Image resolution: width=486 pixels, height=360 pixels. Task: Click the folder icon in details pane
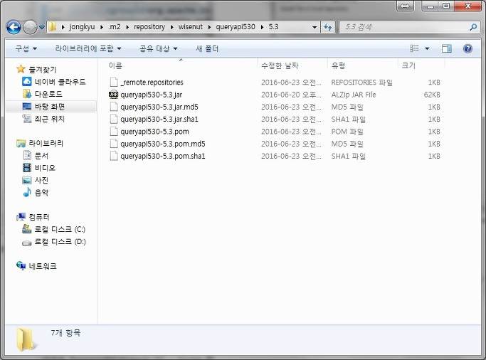(x=26, y=339)
